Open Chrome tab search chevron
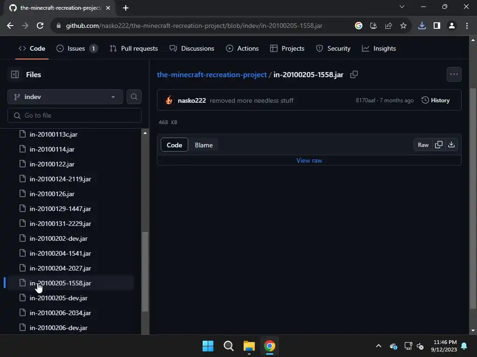Image resolution: width=477 pixels, height=357 pixels. [x=402, y=7]
